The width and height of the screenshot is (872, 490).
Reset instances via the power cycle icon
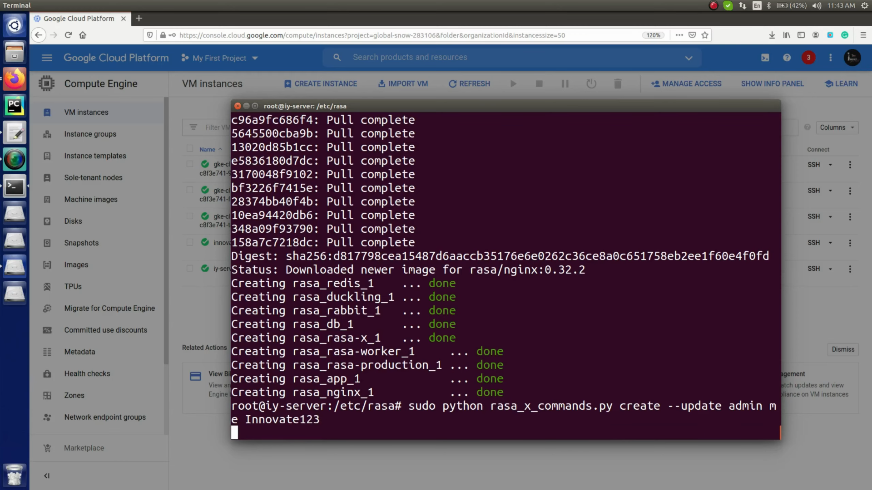(591, 83)
